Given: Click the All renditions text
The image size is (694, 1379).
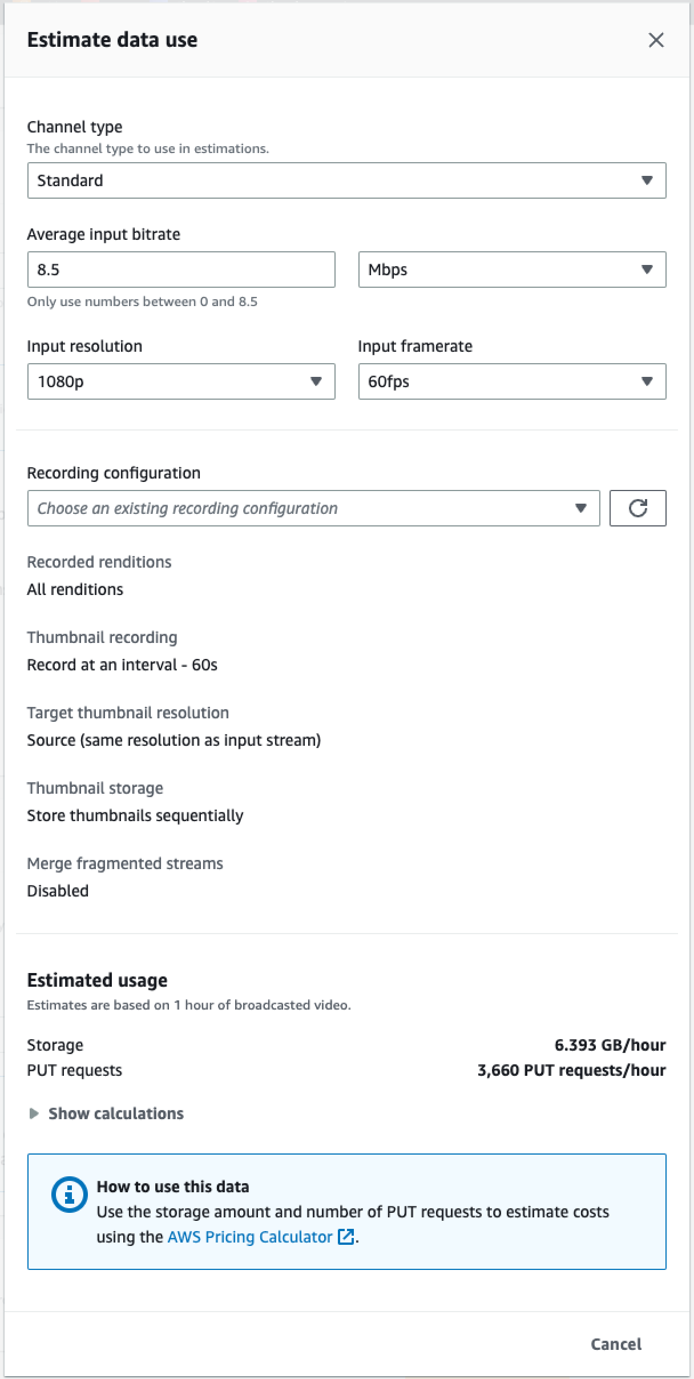Looking at the screenshot, I should pyautogui.click(x=75, y=589).
